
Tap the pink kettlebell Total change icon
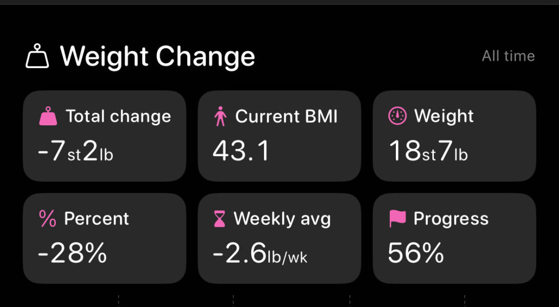(49, 117)
